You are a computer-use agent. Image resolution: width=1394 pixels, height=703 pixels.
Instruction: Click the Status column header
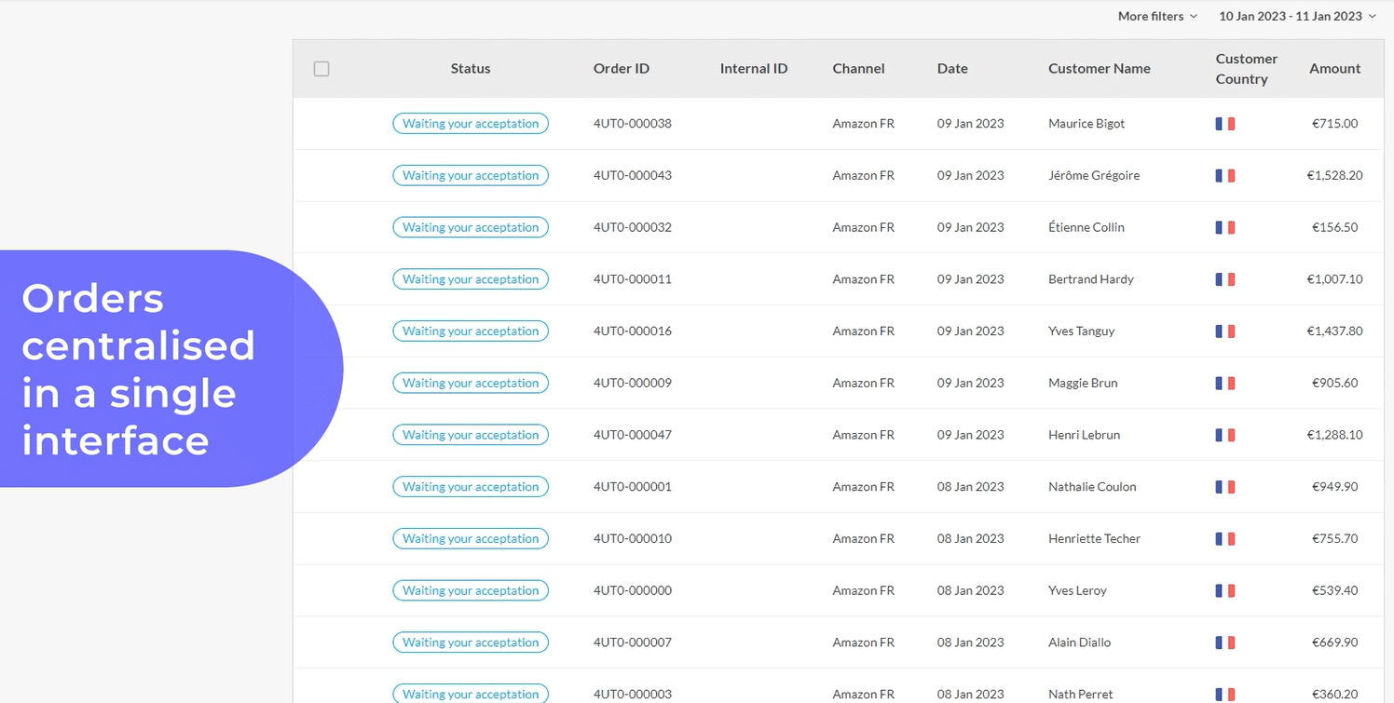pyautogui.click(x=471, y=68)
